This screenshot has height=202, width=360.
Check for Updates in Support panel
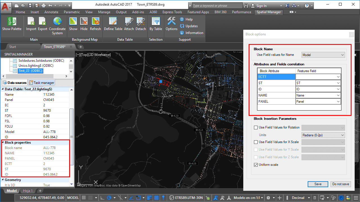click(x=189, y=26)
